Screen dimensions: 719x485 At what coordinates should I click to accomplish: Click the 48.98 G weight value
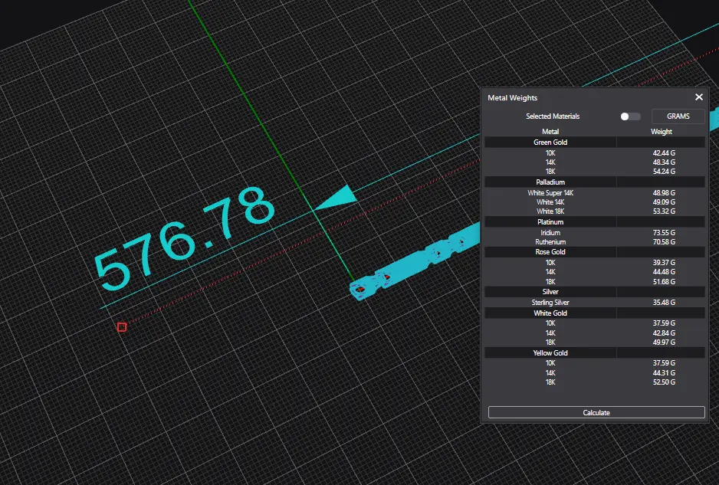pos(664,193)
